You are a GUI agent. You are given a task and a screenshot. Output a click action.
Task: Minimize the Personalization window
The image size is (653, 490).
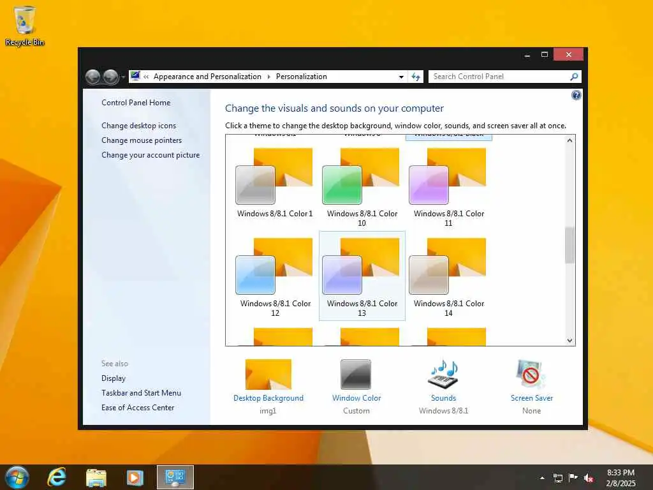[527, 55]
